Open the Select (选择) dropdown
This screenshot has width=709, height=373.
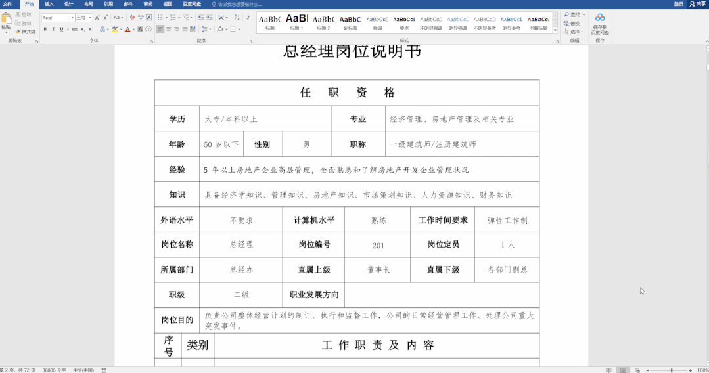(574, 32)
